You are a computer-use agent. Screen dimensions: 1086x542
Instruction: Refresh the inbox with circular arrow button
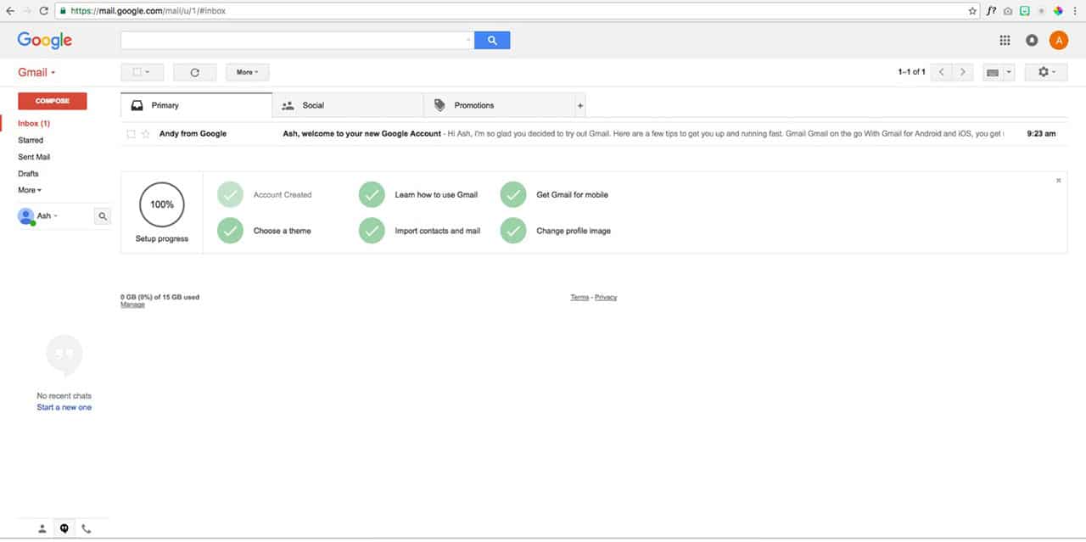(194, 72)
